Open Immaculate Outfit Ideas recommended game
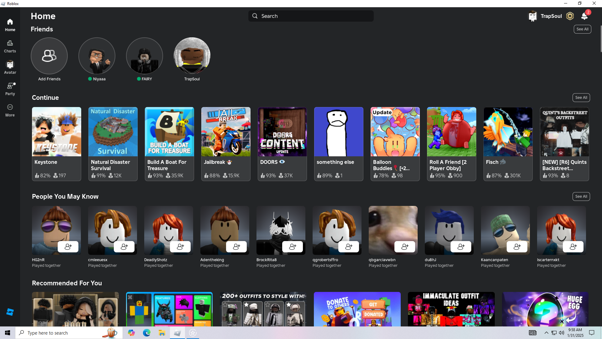Screen dimensions: 602x339 point(451,309)
